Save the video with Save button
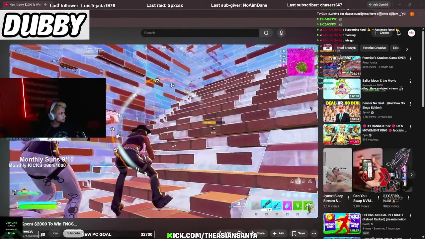This screenshot has height=239, width=425. [x=298, y=233]
